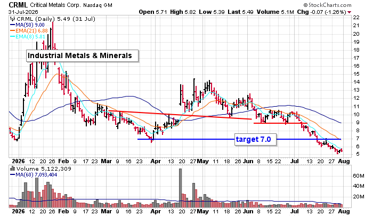Click the EMA(8) cyan legend swatch
The height and width of the screenshot is (216, 373).
coord(12,37)
